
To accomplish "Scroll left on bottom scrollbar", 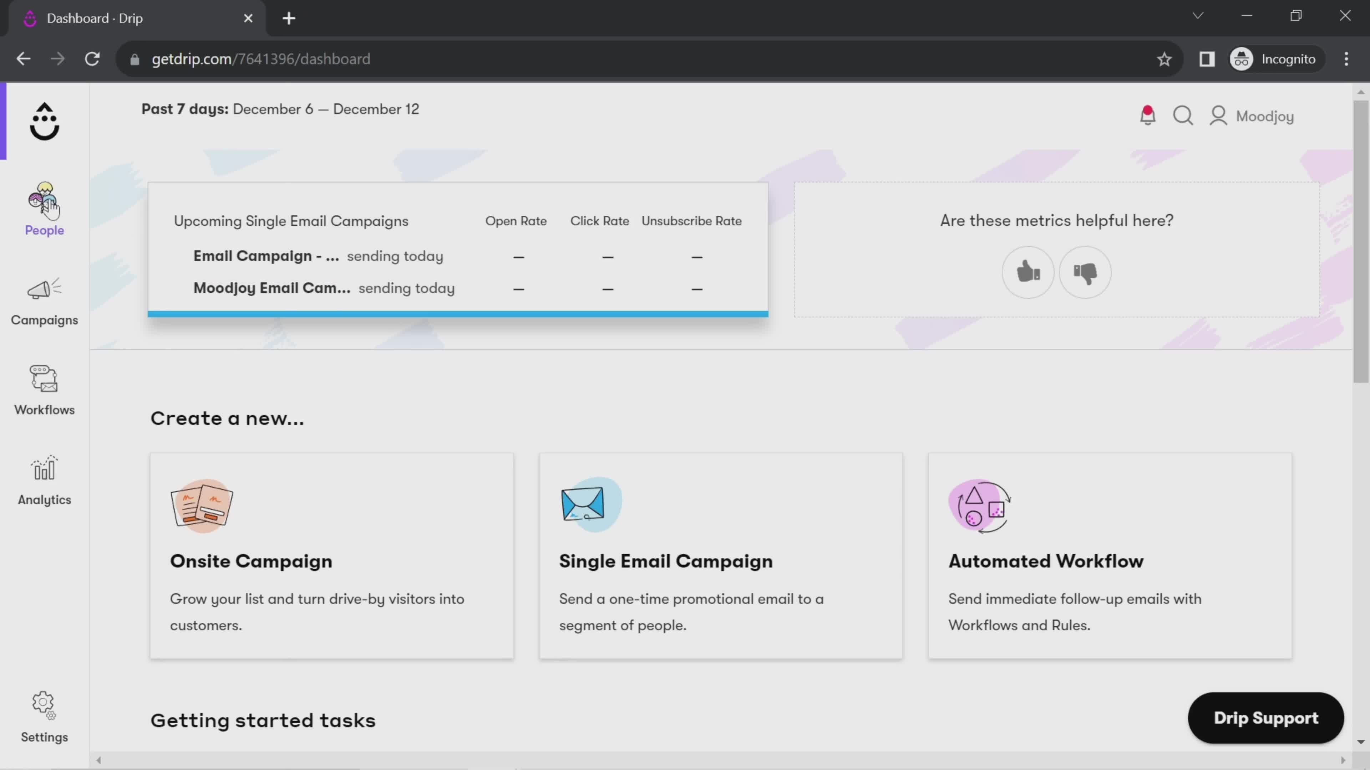I will point(98,760).
